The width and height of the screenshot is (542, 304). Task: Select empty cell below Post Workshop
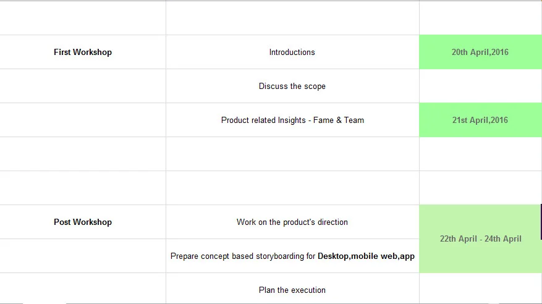pyautogui.click(x=83, y=256)
